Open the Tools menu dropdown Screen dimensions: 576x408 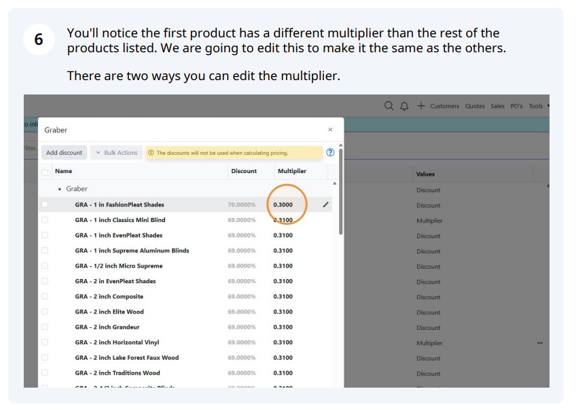point(539,106)
